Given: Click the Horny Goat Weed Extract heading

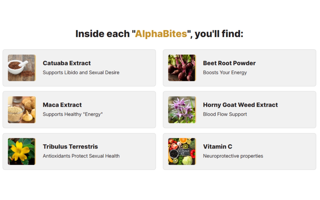Looking at the screenshot, I should tap(240, 105).
